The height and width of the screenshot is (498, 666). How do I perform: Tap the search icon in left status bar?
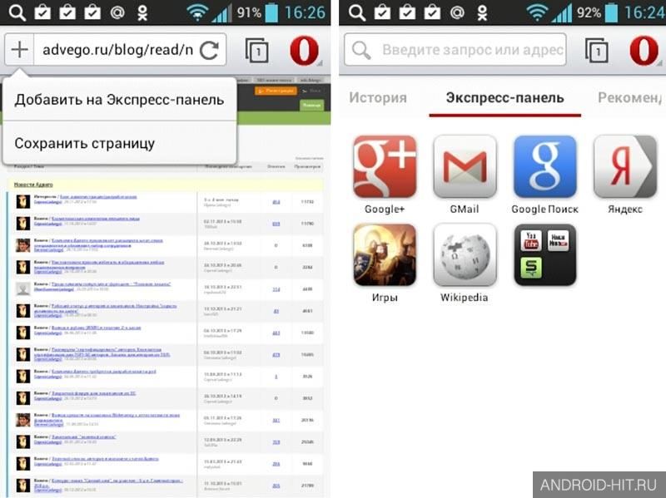coord(17,12)
